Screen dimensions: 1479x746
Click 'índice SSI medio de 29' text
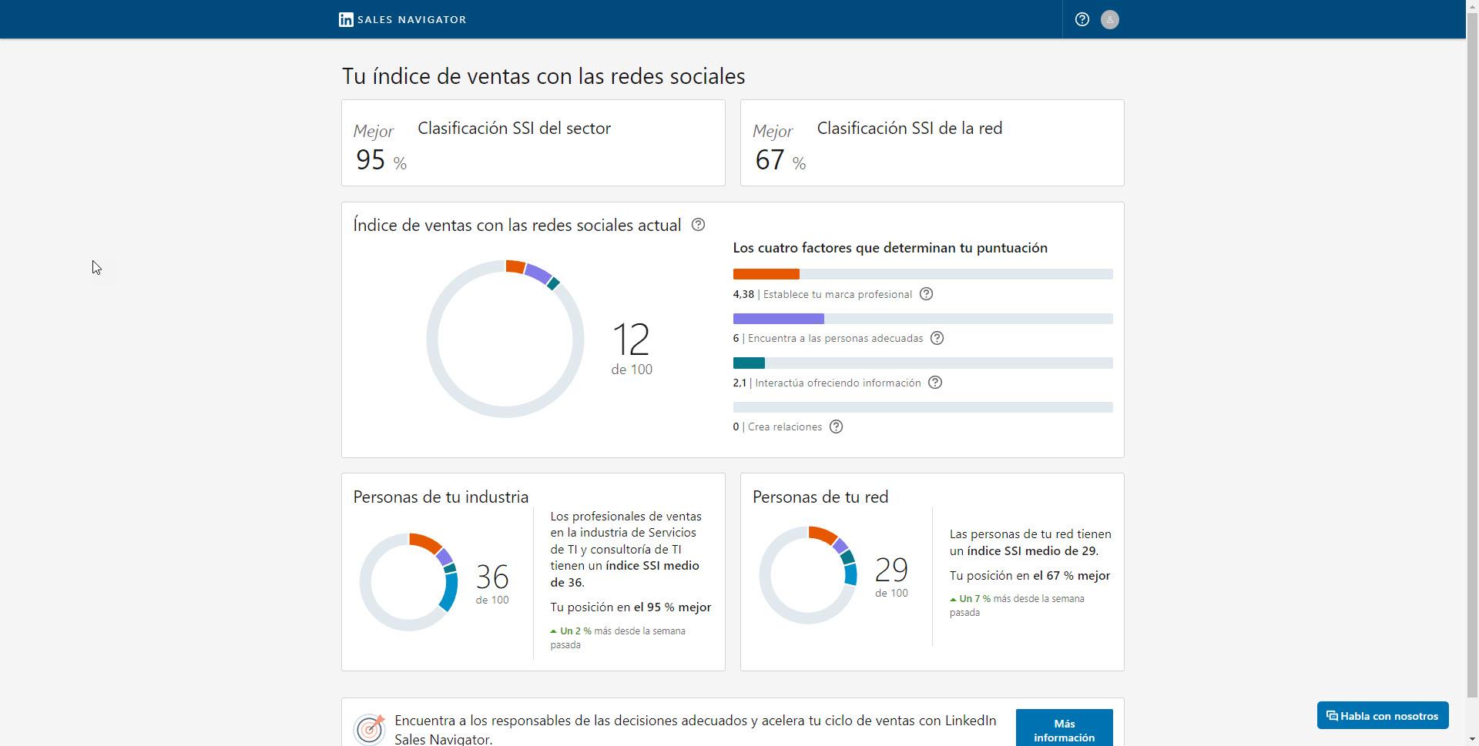(1031, 551)
